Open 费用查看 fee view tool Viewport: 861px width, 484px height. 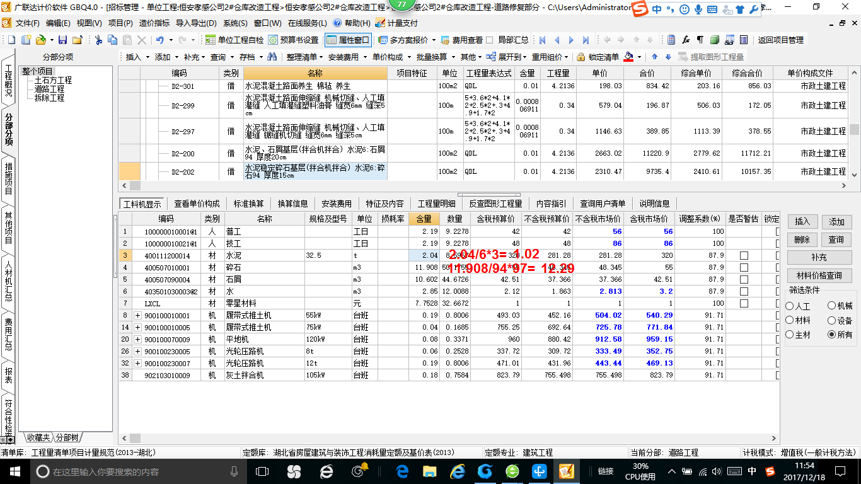point(461,40)
